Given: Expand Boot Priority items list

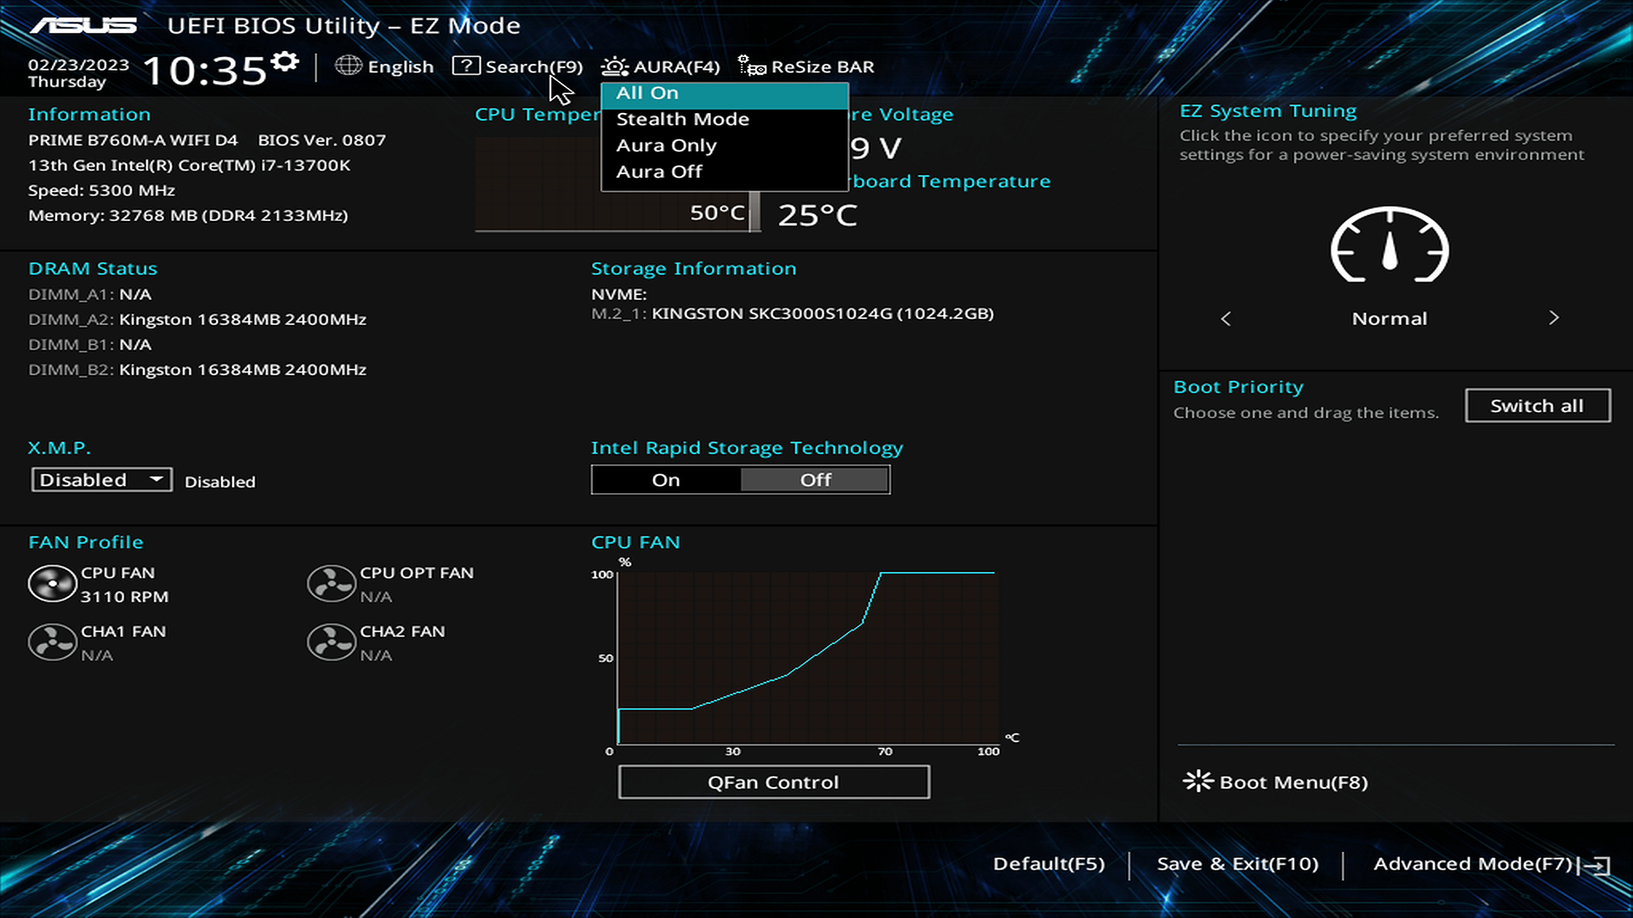Looking at the screenshot, I should coord(1537,405).
